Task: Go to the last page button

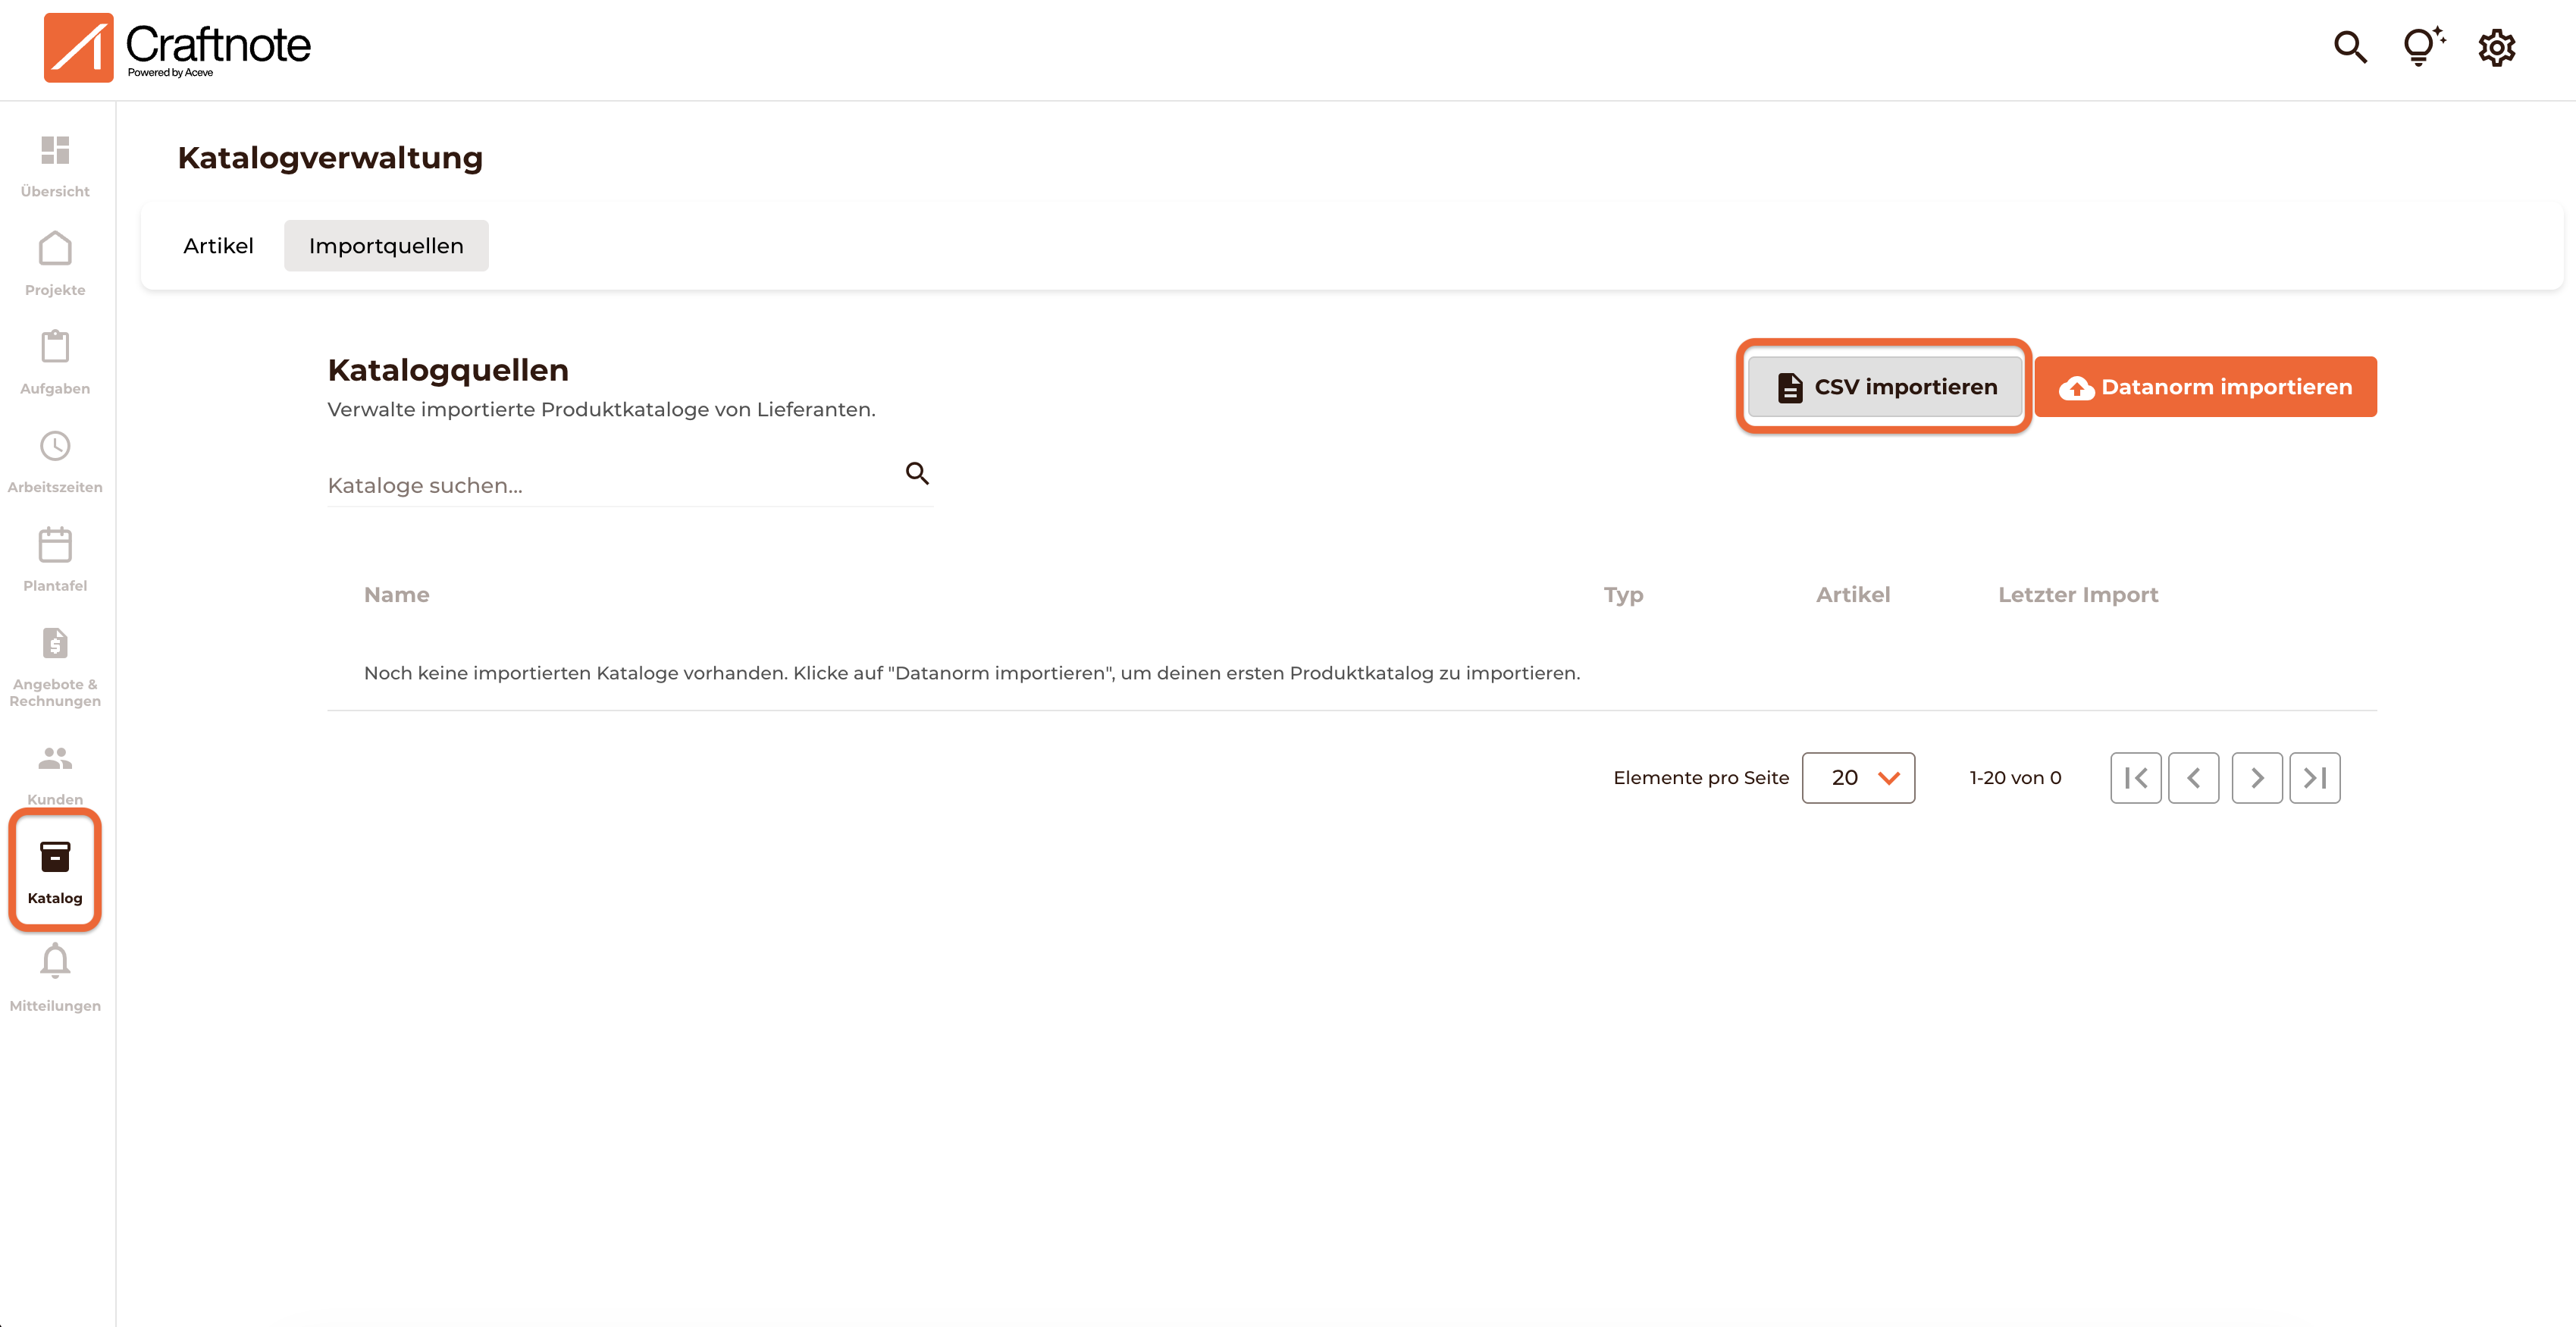Action: pos(2314,778)
